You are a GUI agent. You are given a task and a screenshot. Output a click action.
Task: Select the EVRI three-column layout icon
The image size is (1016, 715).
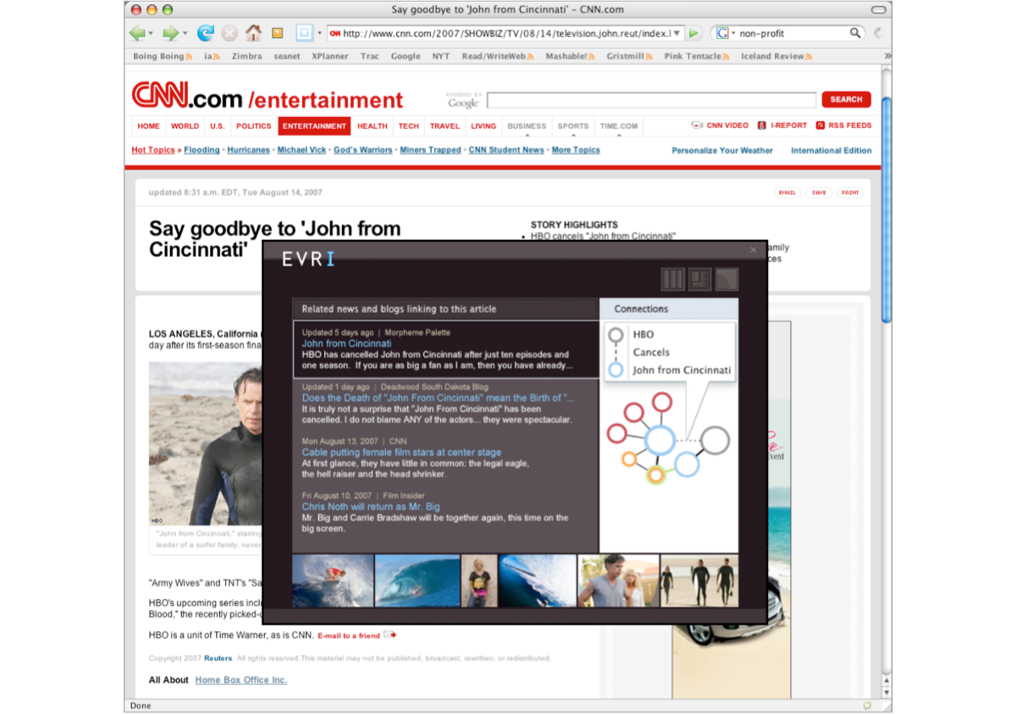[672, 279]
